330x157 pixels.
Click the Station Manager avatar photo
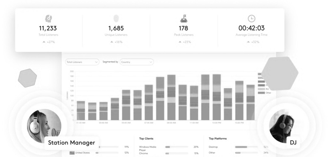tap(44, 126)
